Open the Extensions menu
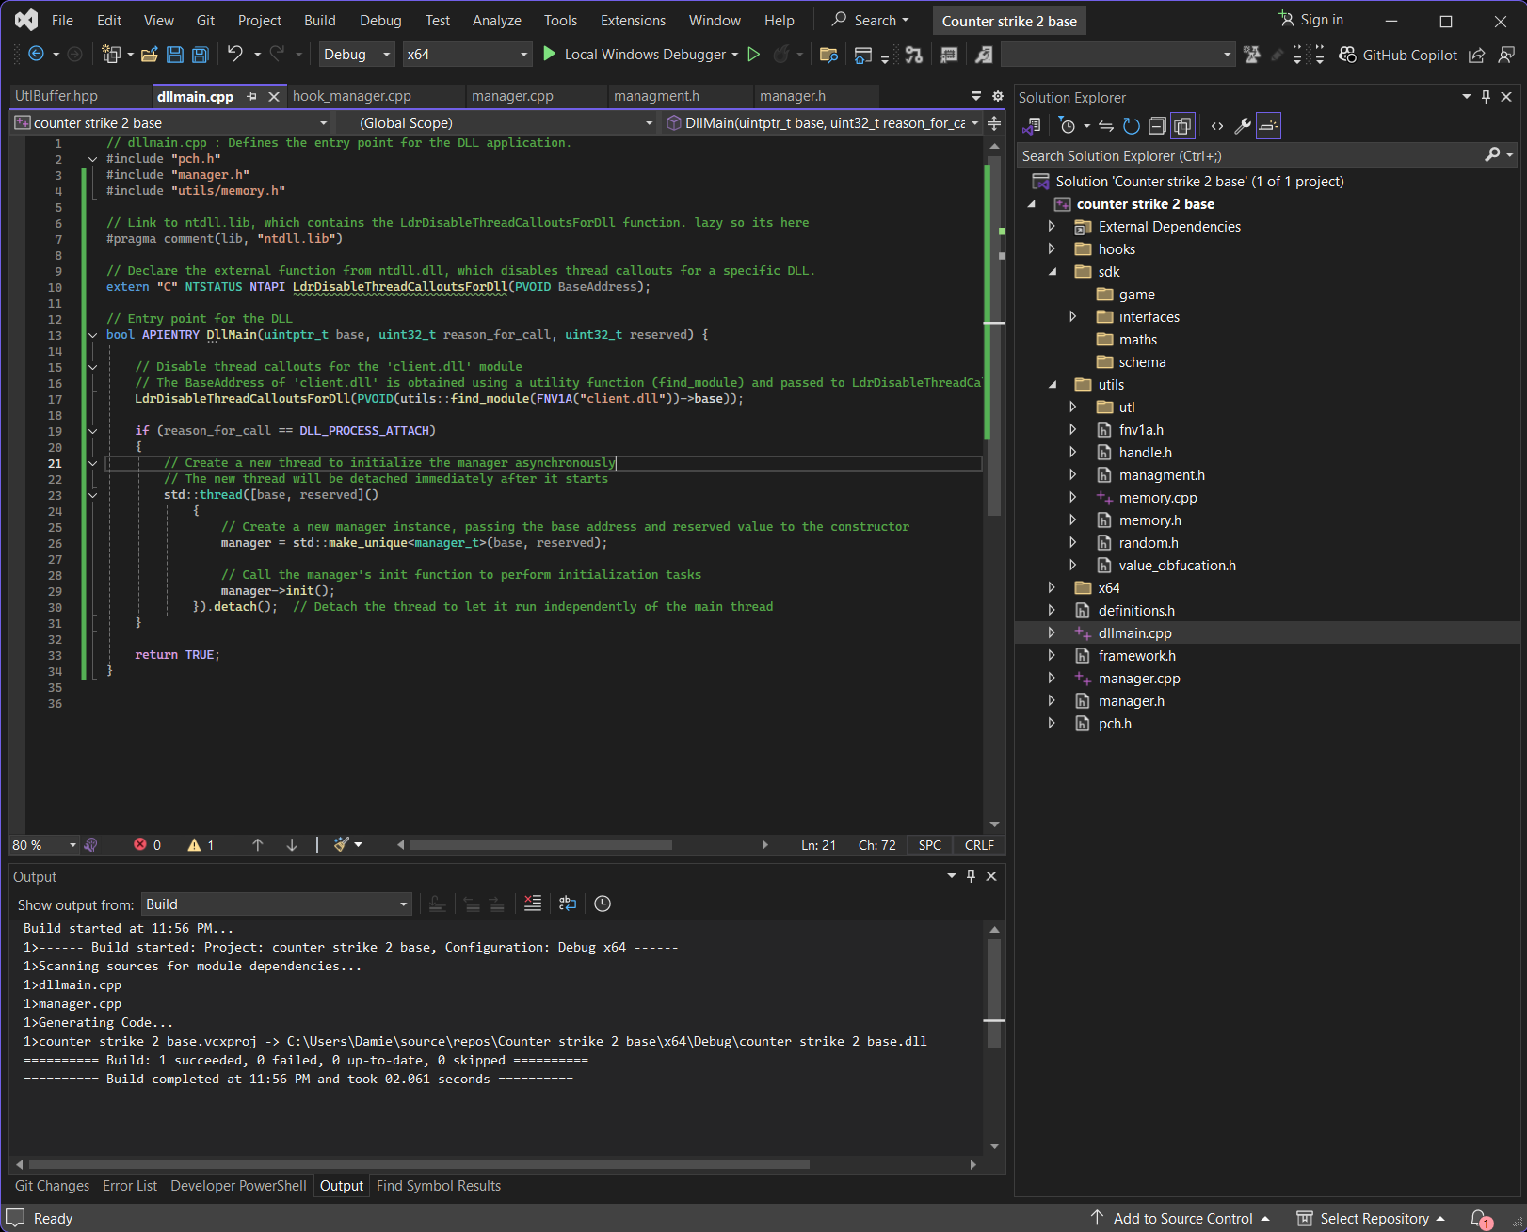The image size is (1527, 1232). coord(633,21)
